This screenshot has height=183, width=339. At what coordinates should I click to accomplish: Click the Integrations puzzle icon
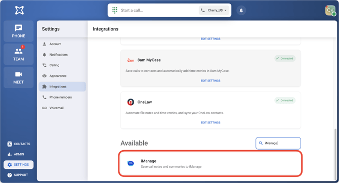pyautogui.click(x=45, y=86)
